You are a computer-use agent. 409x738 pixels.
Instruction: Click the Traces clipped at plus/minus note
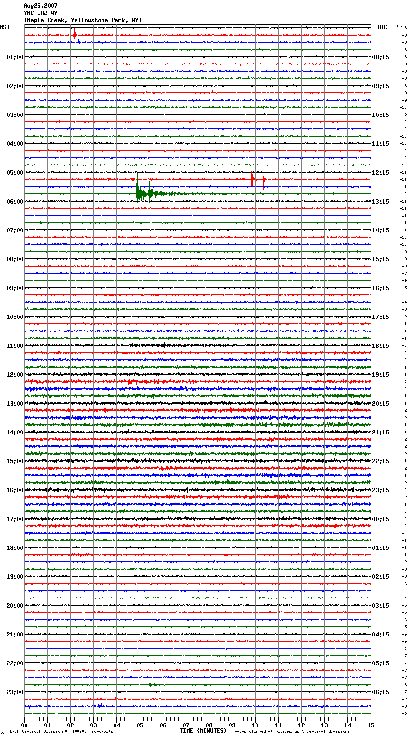click(x=291, y=732)
